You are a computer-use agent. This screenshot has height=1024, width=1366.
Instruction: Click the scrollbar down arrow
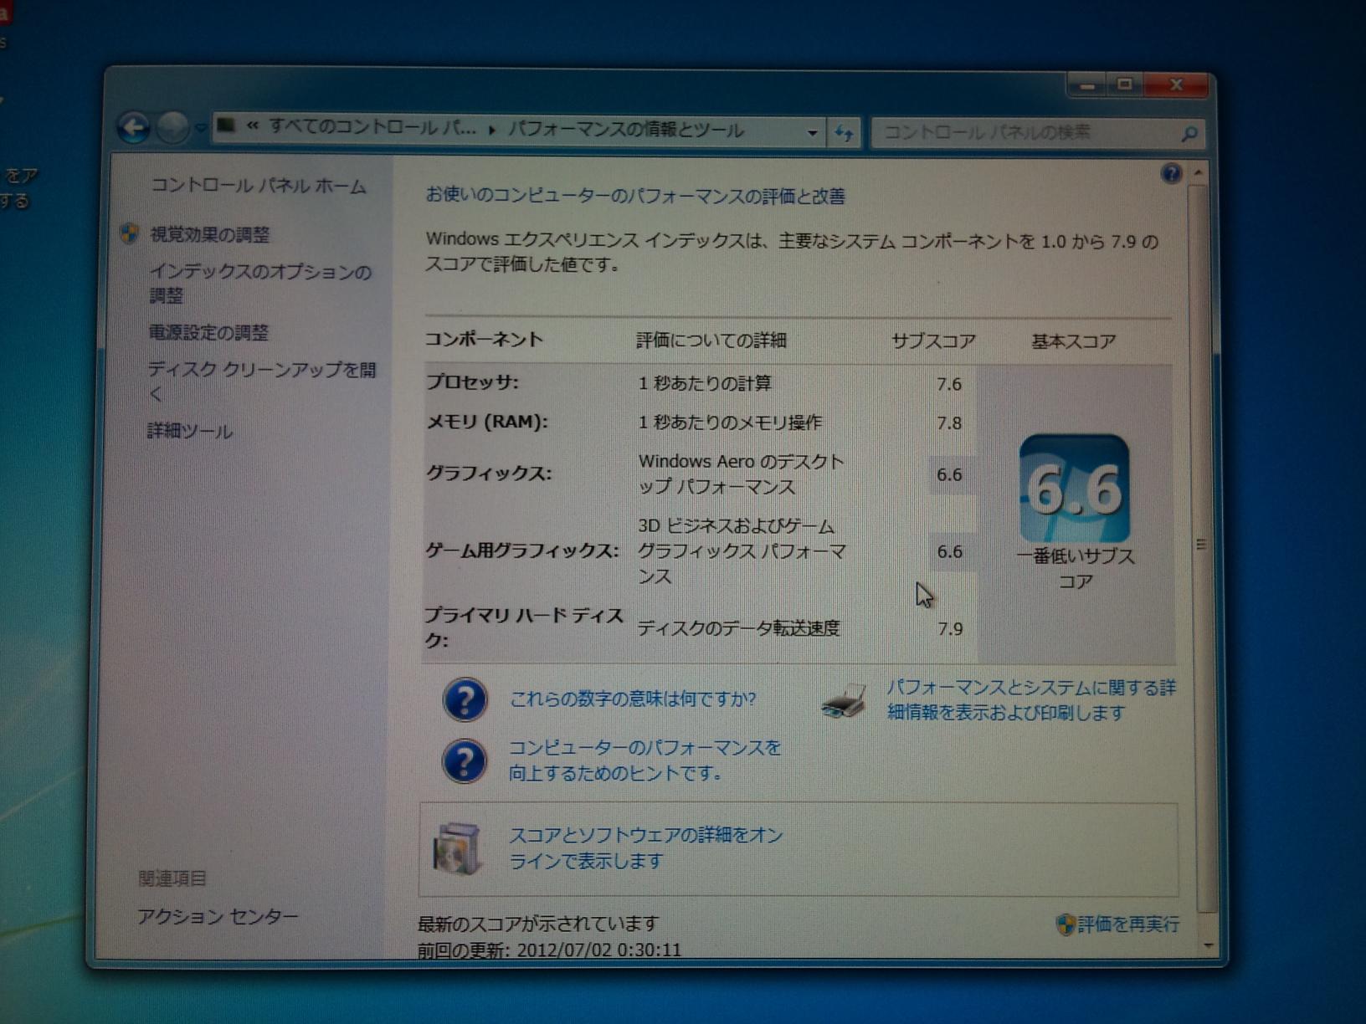click(1207, 945)
